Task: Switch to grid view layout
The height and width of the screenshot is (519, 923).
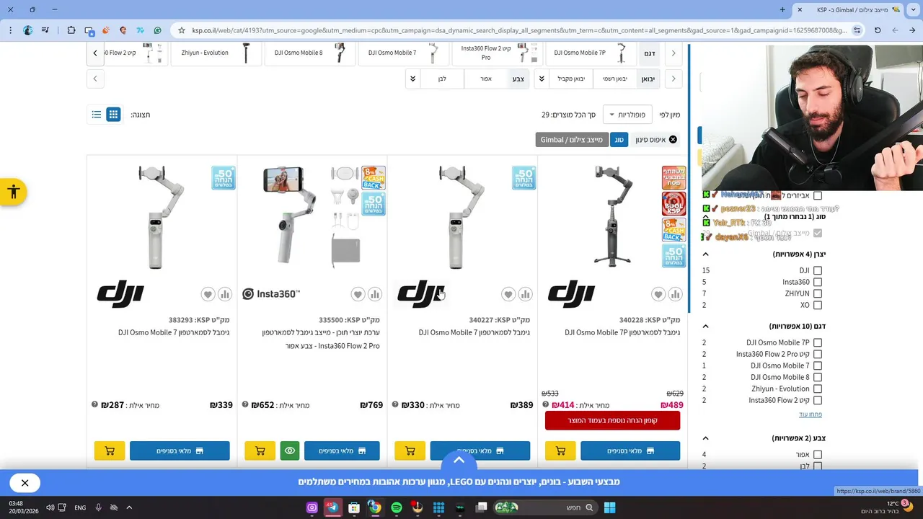Action: pyautogui.click(x=113, y=115)
